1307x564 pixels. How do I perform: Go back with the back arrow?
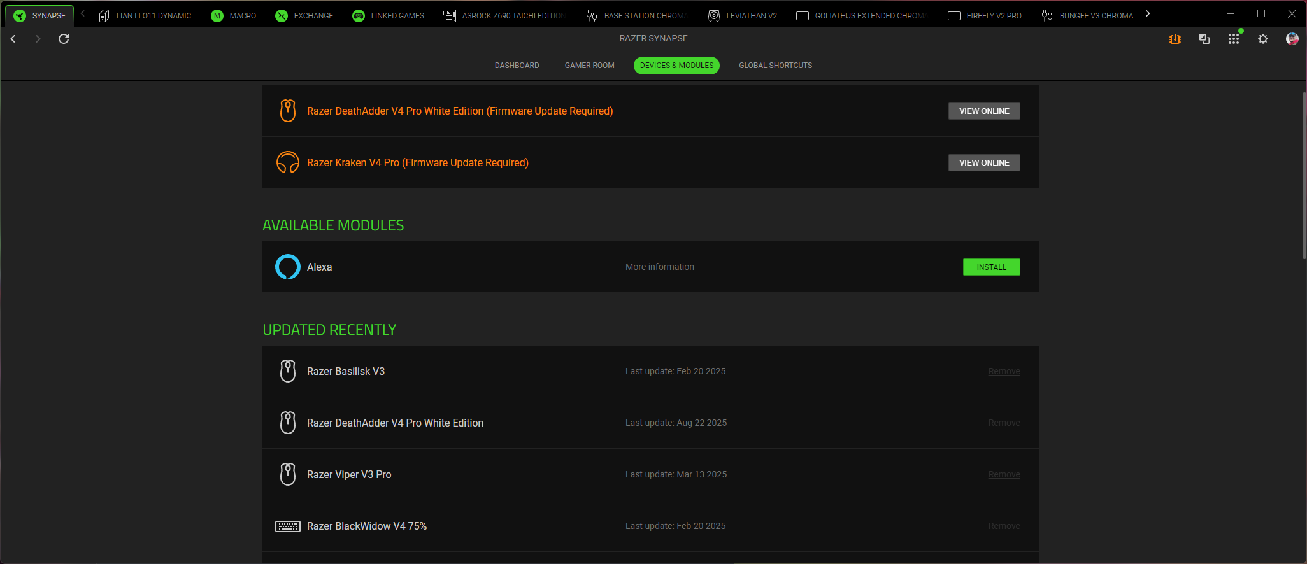tap(13, 39)
